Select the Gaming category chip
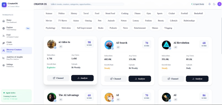The image size is (222, 105). tap(88, 21)
